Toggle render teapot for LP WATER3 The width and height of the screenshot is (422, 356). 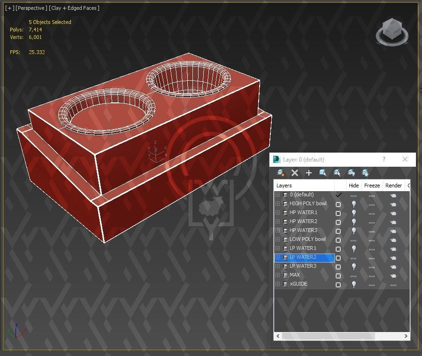coord(393,267)
